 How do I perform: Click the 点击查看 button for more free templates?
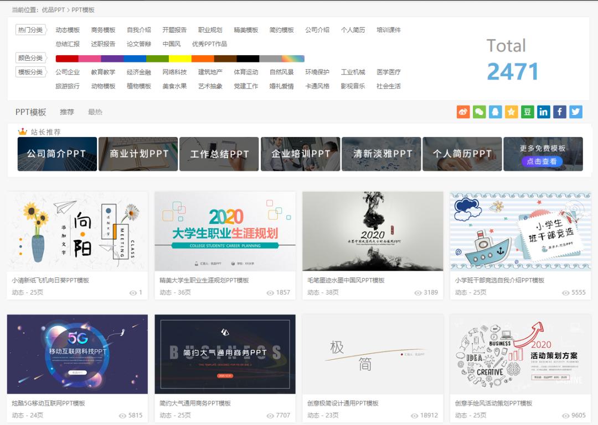coord(542,163)
